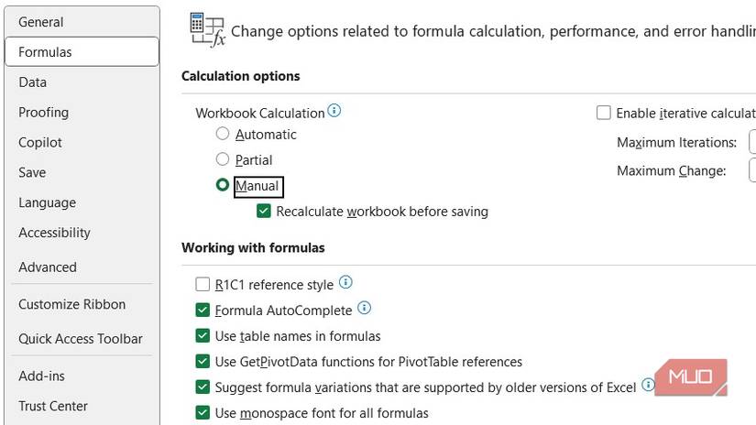Select the Automatic calculation radio button
This screenshot has width=756, height=425.
222,134
